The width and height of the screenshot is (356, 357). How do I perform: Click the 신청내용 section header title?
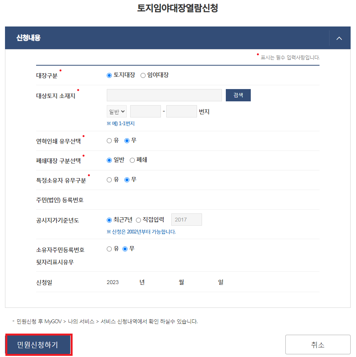click(x=28, y=38)
